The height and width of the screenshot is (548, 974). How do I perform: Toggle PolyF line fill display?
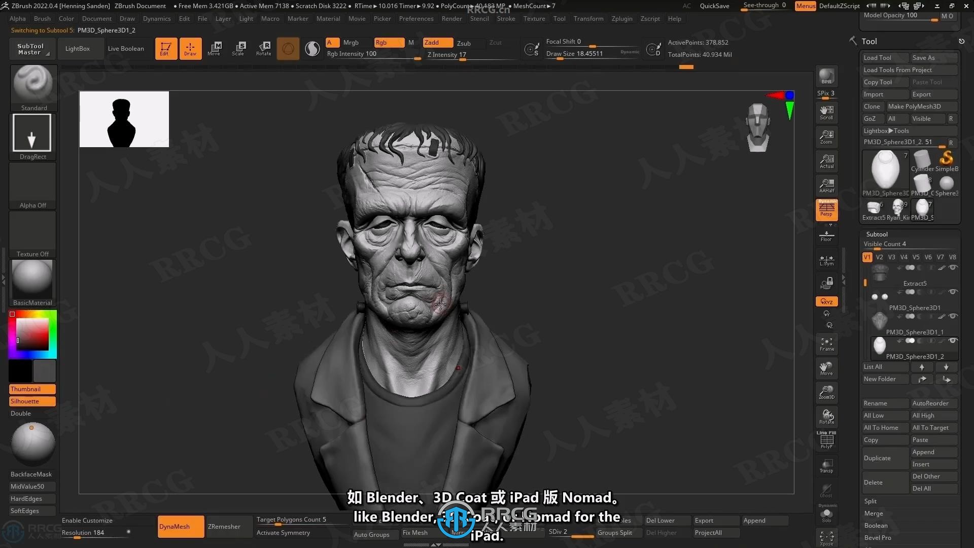click(x=826, y=440)
